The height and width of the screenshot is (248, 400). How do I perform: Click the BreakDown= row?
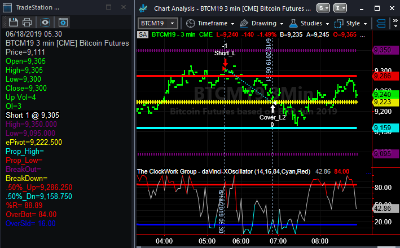coord(27,179)
